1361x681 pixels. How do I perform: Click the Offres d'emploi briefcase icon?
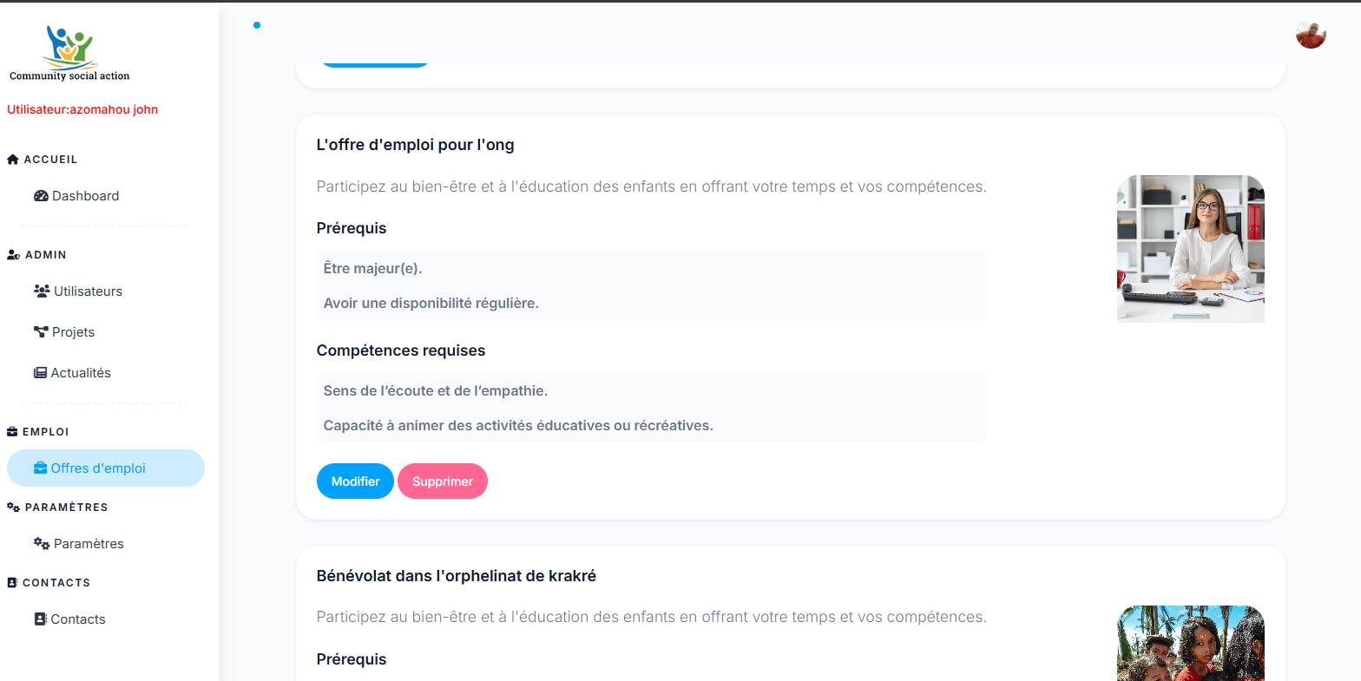(x=40, y=468)
